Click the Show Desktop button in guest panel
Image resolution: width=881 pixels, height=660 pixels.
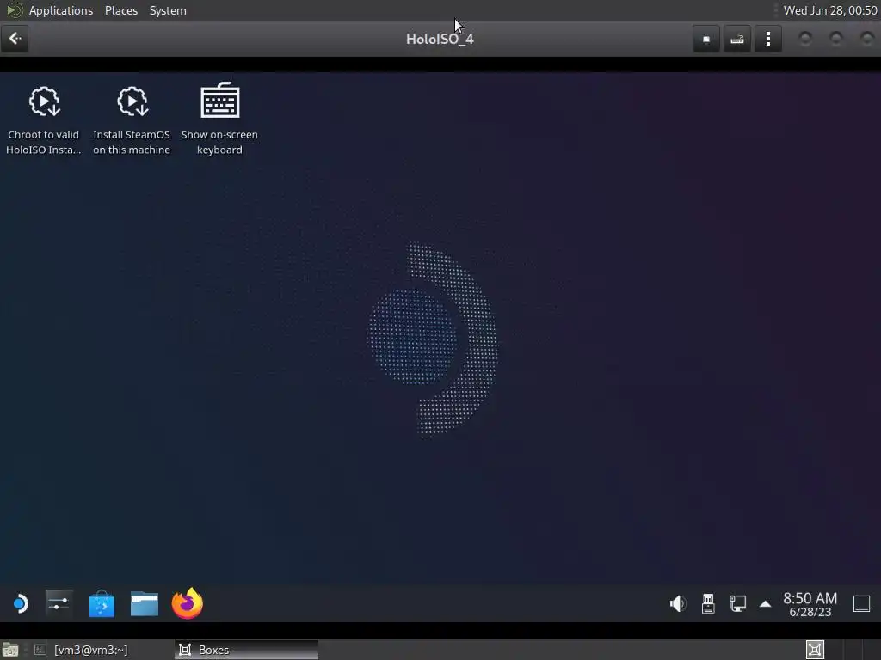pyautogui.click(x=861, y=604)
